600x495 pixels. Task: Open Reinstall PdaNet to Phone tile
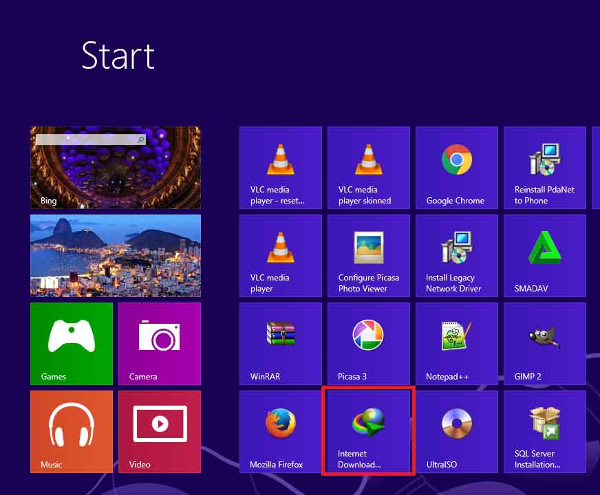tap(544, 168)
